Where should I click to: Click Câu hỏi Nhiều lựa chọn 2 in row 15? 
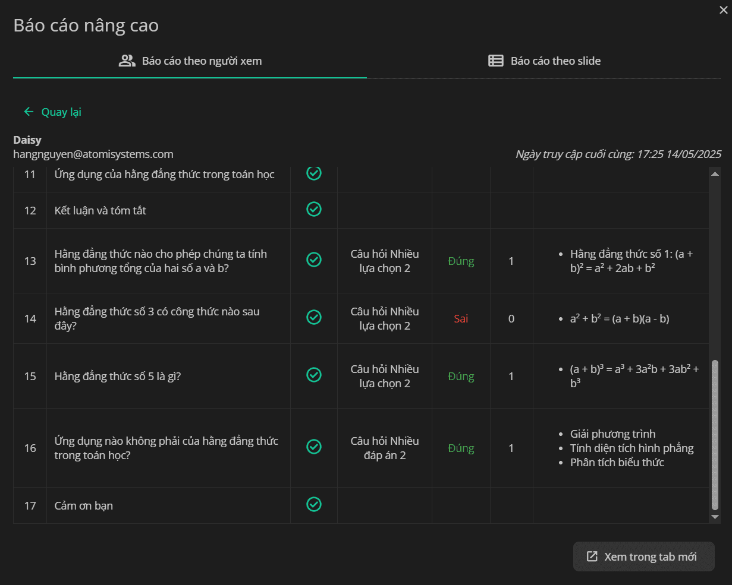tap(385, 376)
